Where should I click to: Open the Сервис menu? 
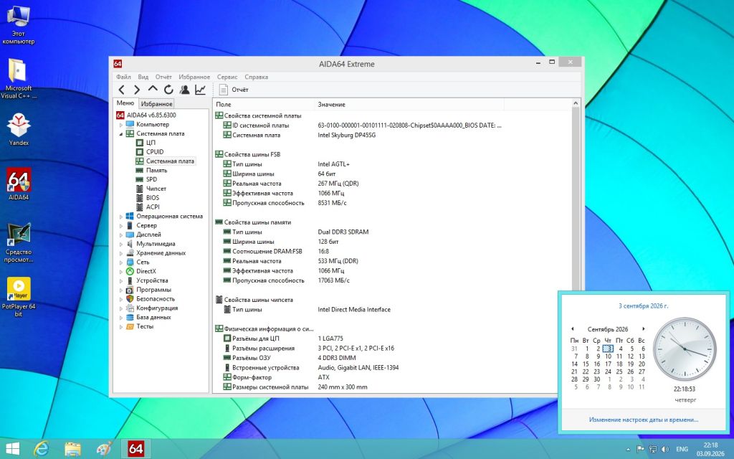point(227,77)
